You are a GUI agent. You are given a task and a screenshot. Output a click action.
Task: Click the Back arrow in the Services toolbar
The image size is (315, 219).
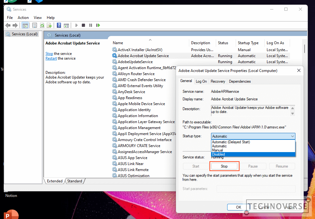8,25
